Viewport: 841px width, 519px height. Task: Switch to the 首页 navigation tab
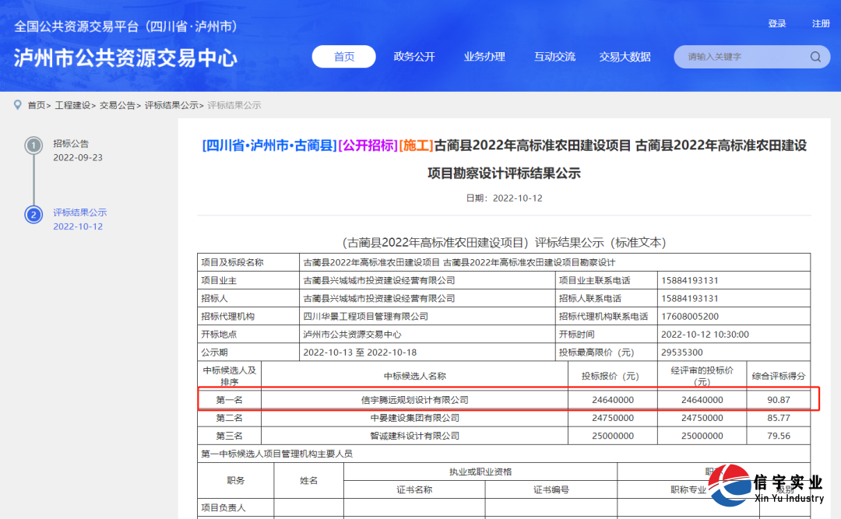tap(343, 56)
